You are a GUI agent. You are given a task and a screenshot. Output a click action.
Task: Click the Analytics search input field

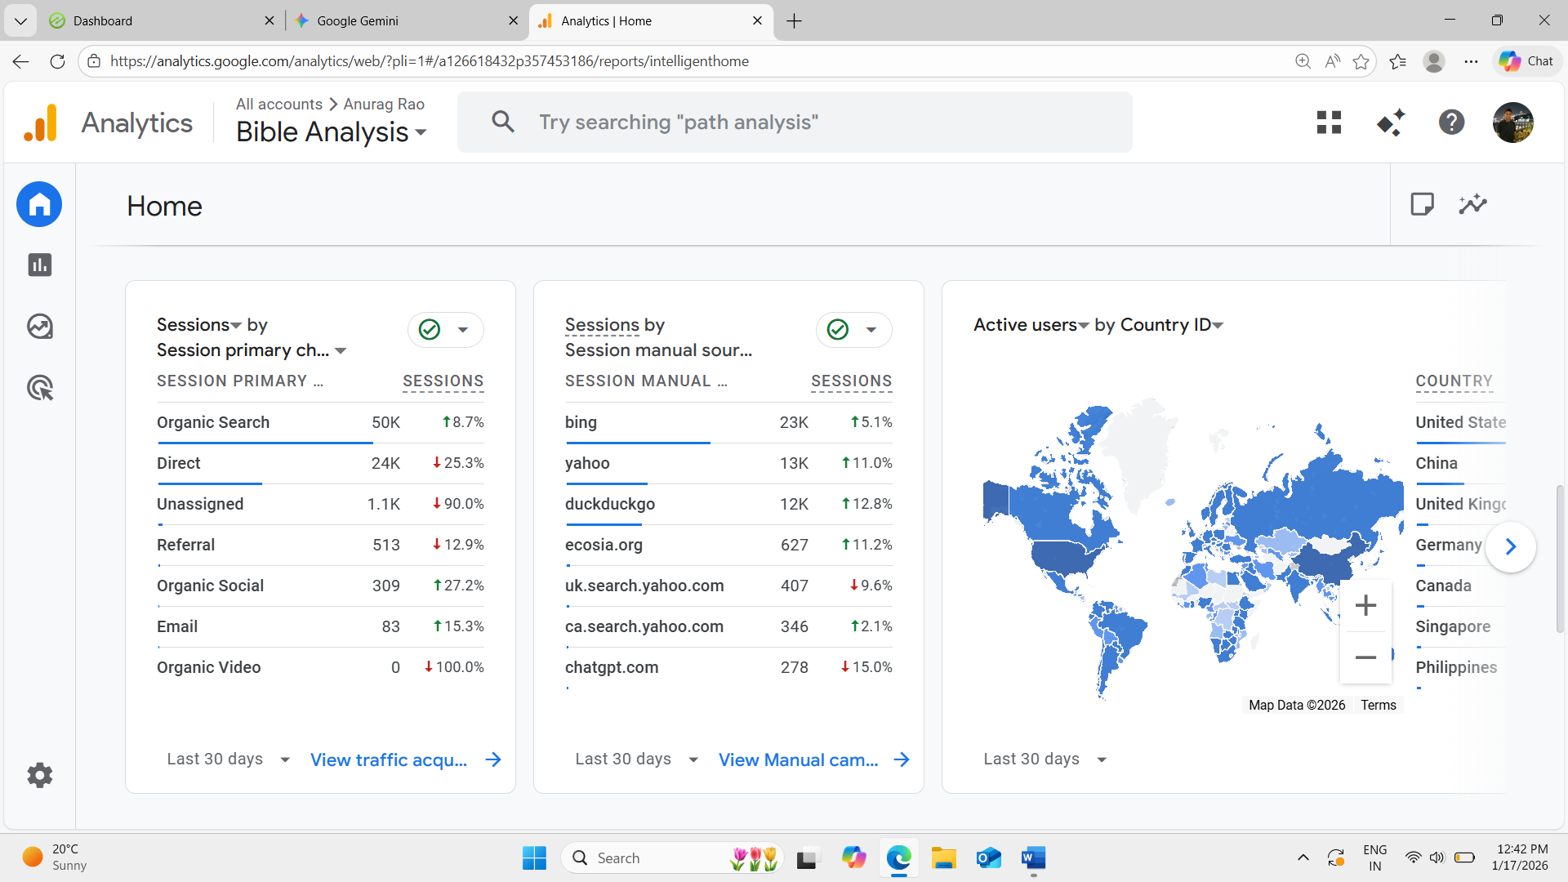click(792, 122)
